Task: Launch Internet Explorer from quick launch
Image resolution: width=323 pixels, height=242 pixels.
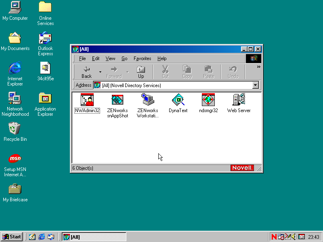Action: (x=42, y=237)
